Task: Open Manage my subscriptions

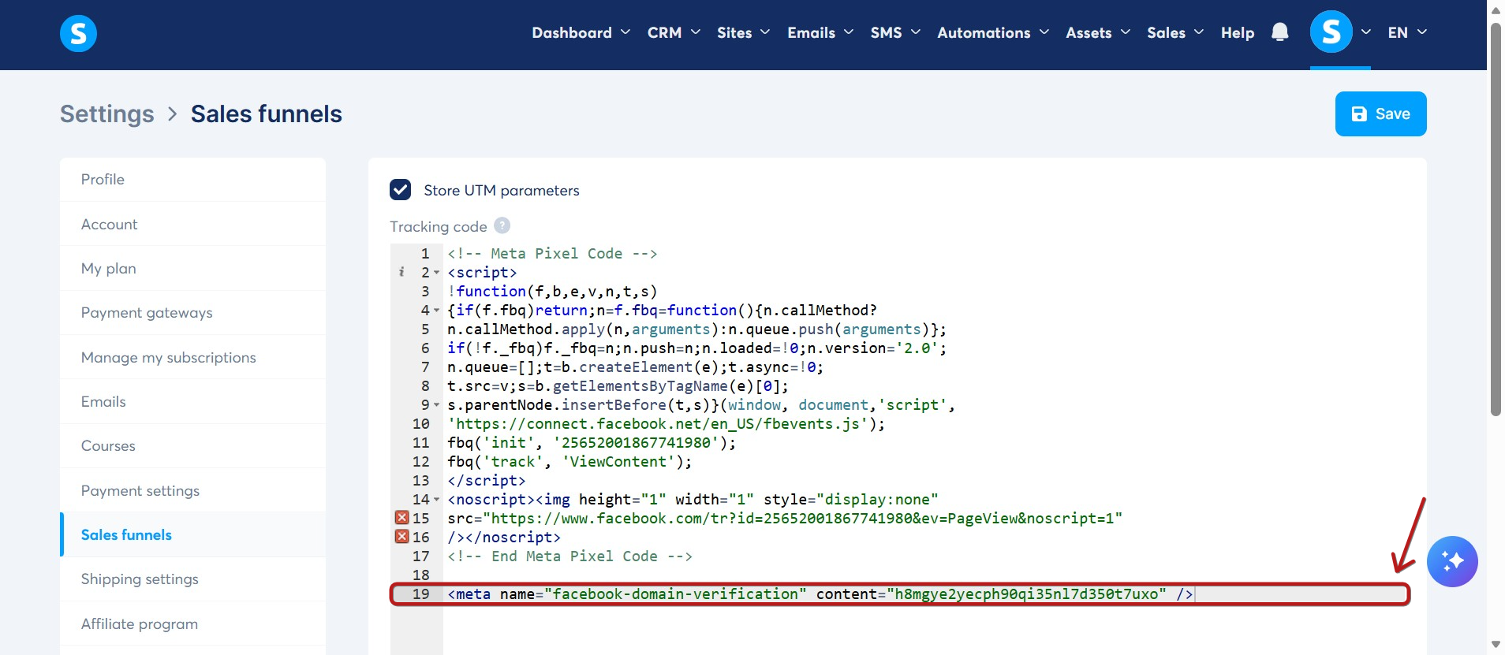Action: [192, 358]
